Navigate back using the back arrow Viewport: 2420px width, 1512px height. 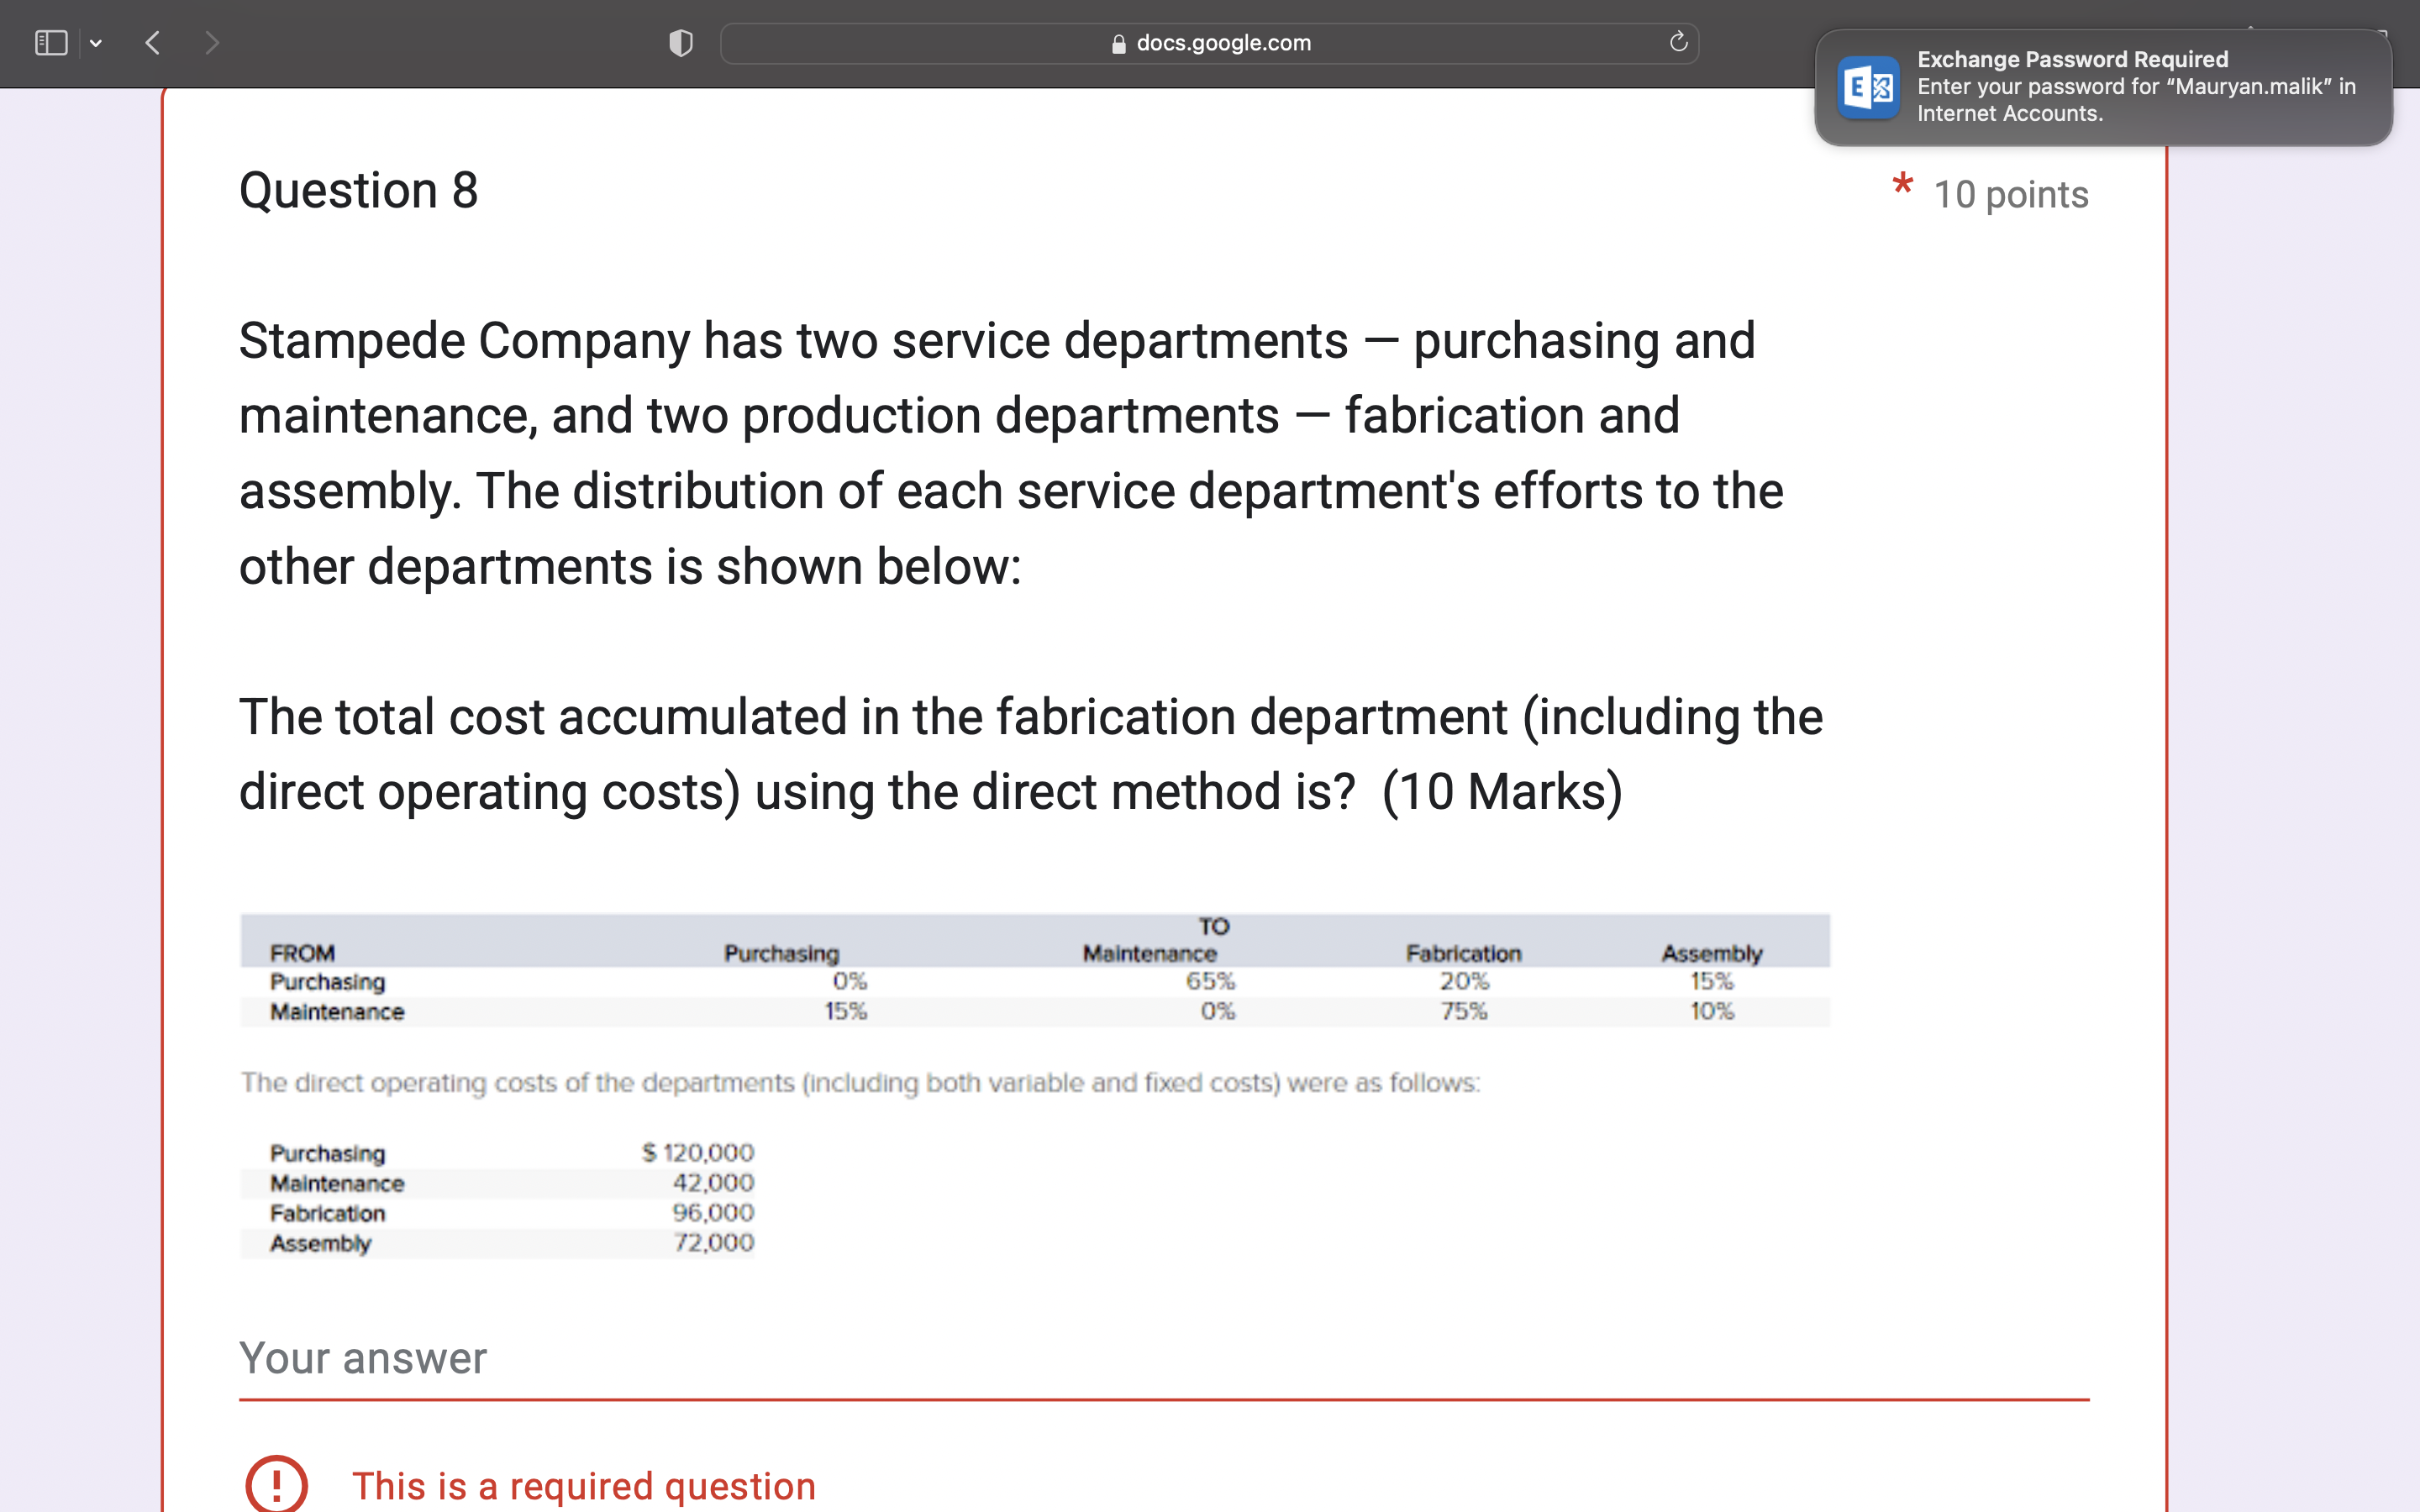click(152, 42)
